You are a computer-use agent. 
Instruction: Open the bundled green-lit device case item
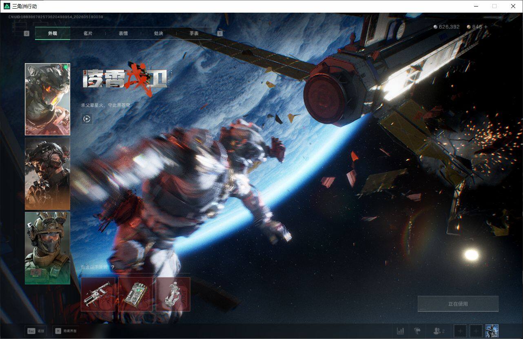[135, 294]
